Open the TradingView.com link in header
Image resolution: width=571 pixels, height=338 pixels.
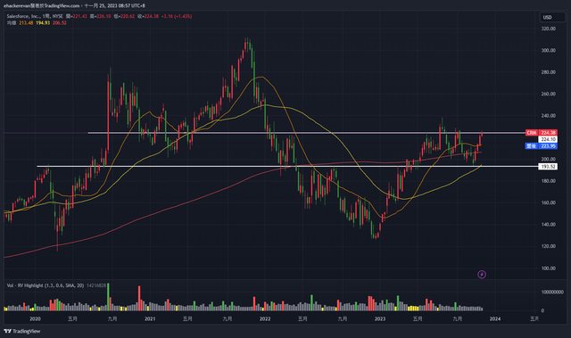point(62,5)
